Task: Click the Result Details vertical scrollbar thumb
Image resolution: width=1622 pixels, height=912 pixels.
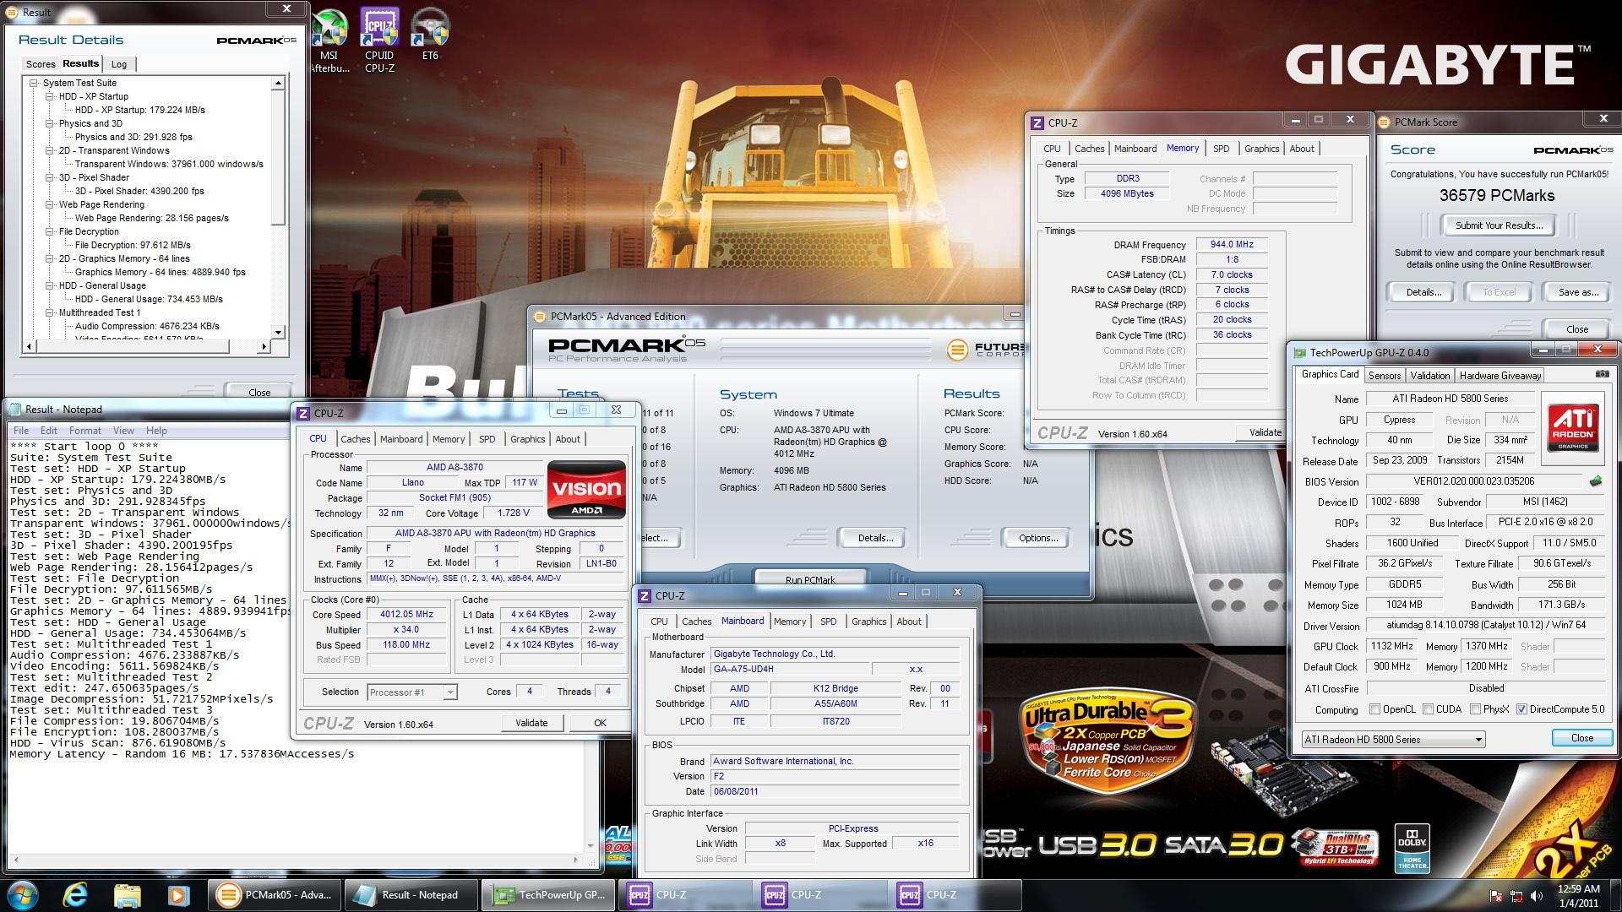Action: (277, 157)
